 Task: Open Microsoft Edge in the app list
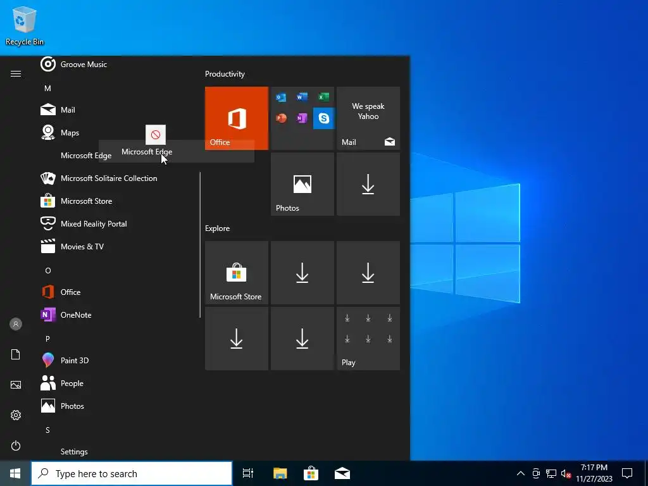(86, 156)
